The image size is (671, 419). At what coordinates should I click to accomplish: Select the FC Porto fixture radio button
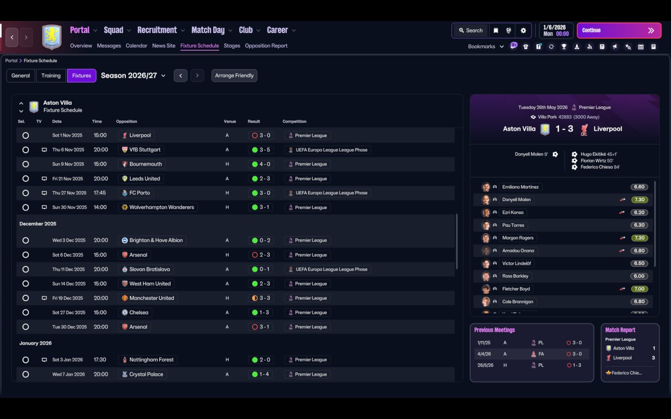tap(26, 193)
